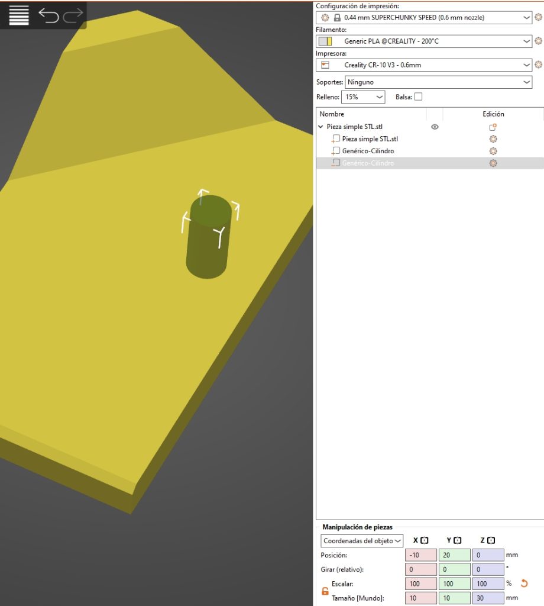Screen dimensions: 544x606
Task: Open printer settings gear beside Creality CR-10 V3
Action: (x=538, y=65)
